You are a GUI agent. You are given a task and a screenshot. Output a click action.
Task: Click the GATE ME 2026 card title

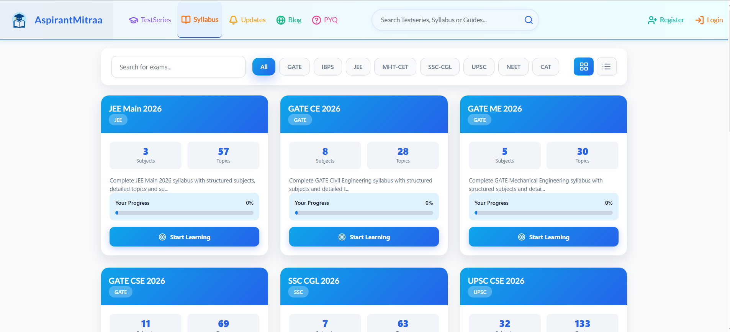[x=495, y=108]
